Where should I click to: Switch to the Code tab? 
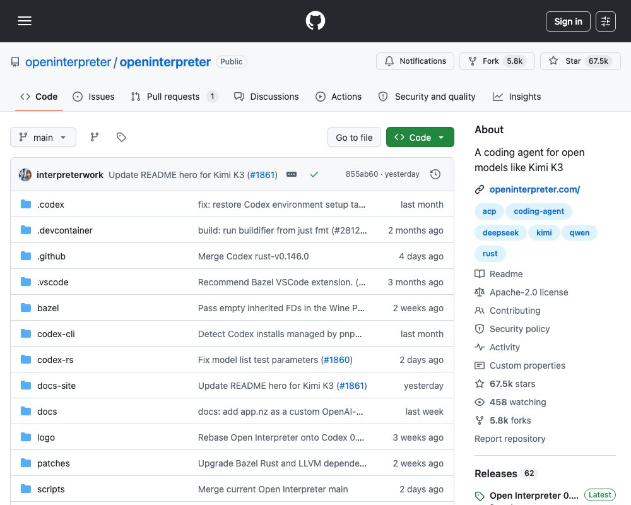[x=39, y=97]
